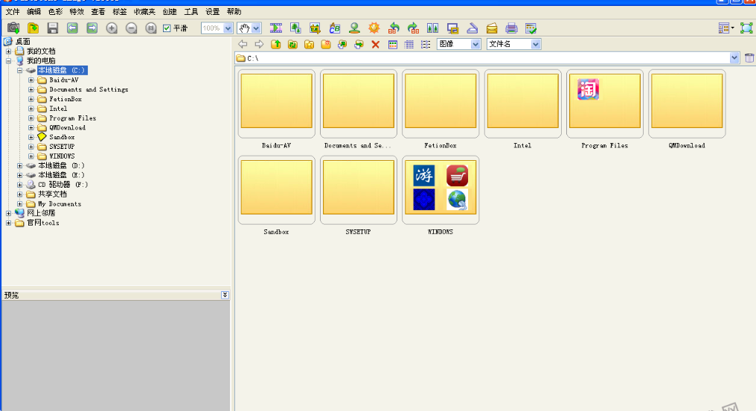Click the zoom in plus icon

[112, 28]
